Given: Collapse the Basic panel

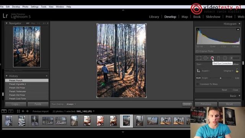Looking at the screenshot, I should [239, 96].
